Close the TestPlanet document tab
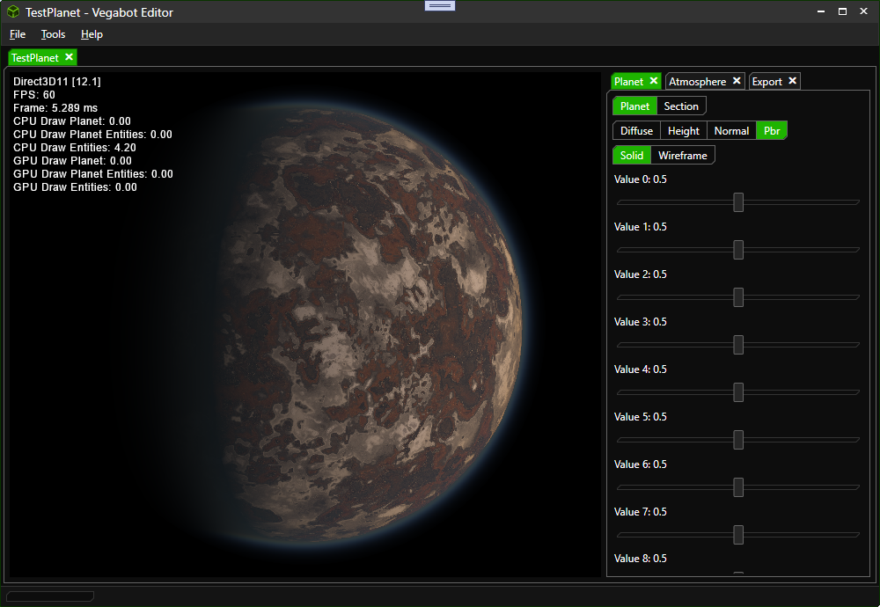This screenshot has width=880, height=607. click(69, 57)
